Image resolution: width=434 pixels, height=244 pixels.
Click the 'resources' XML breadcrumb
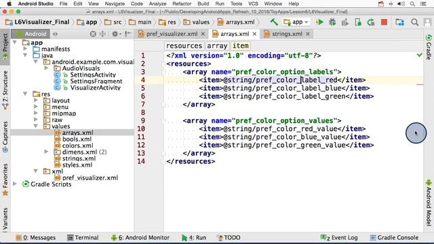[x=184, y=45]
